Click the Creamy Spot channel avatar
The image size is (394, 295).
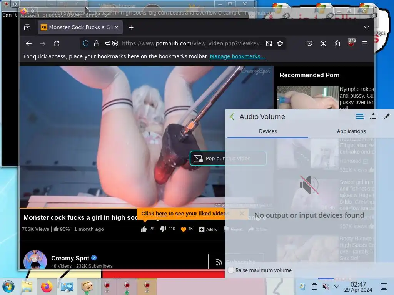(x=35, y=260)
